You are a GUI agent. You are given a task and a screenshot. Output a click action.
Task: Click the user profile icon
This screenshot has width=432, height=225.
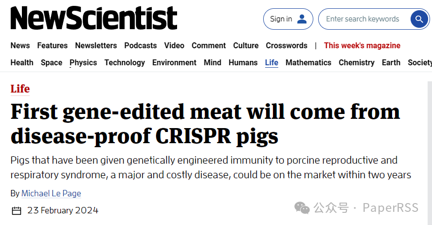[x=302, y=19]
